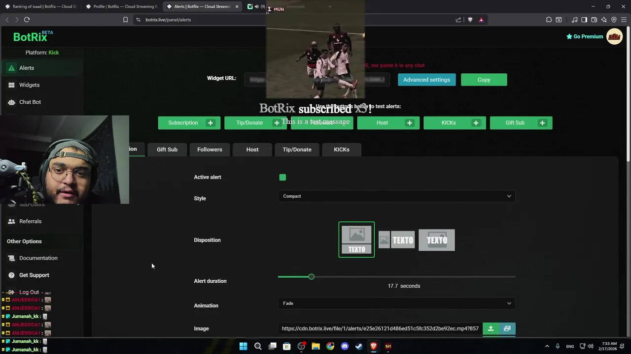Switch to the Gift Sub tab

pos(167,149)
